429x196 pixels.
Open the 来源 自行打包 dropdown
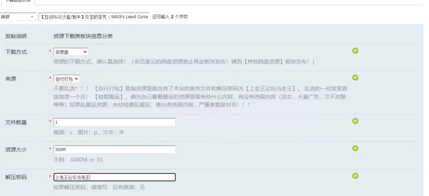[66, 79]
